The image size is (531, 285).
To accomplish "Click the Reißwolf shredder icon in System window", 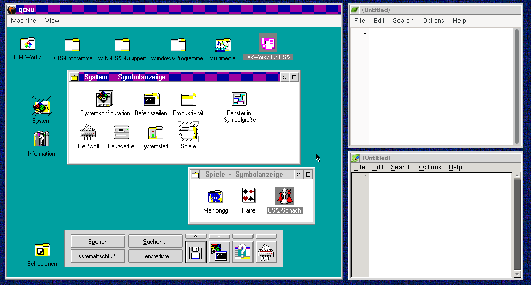I will pos(88,132).
